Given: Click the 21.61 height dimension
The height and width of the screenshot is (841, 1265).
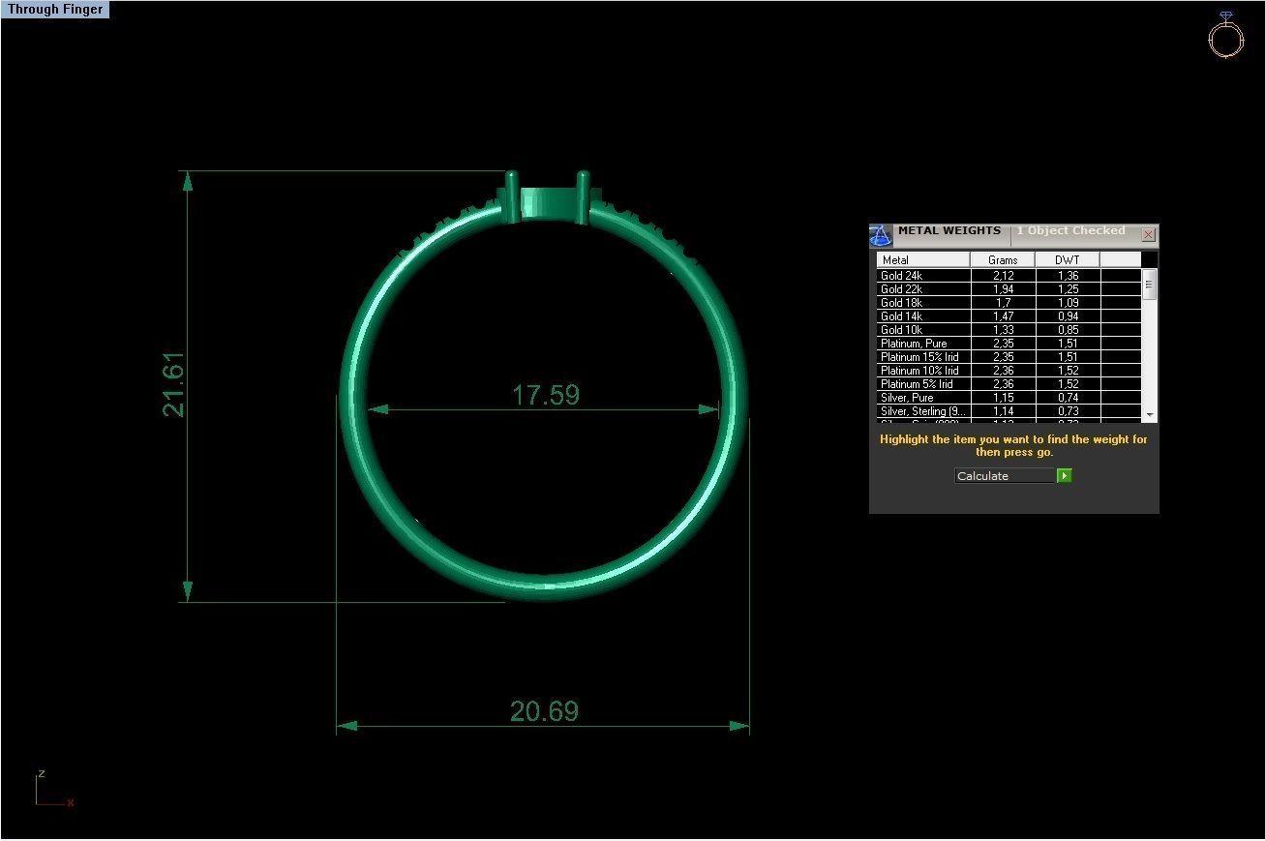Looking at the screenshot, I should (x=174, y=384).
